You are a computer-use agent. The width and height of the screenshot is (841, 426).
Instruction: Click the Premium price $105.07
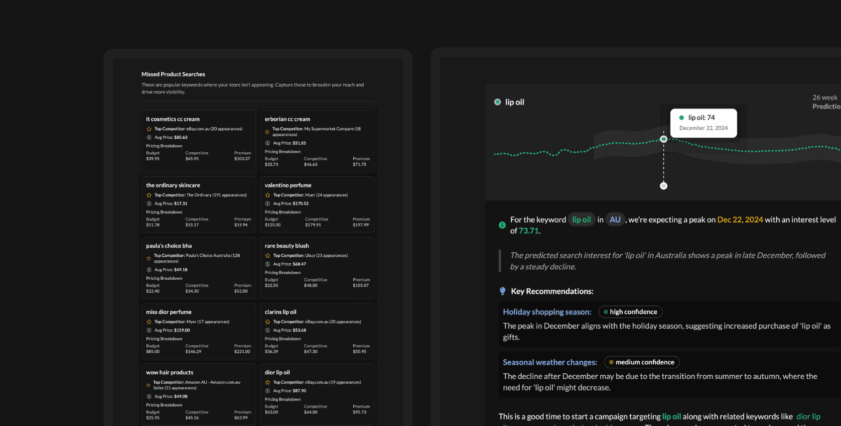point(361,286)
